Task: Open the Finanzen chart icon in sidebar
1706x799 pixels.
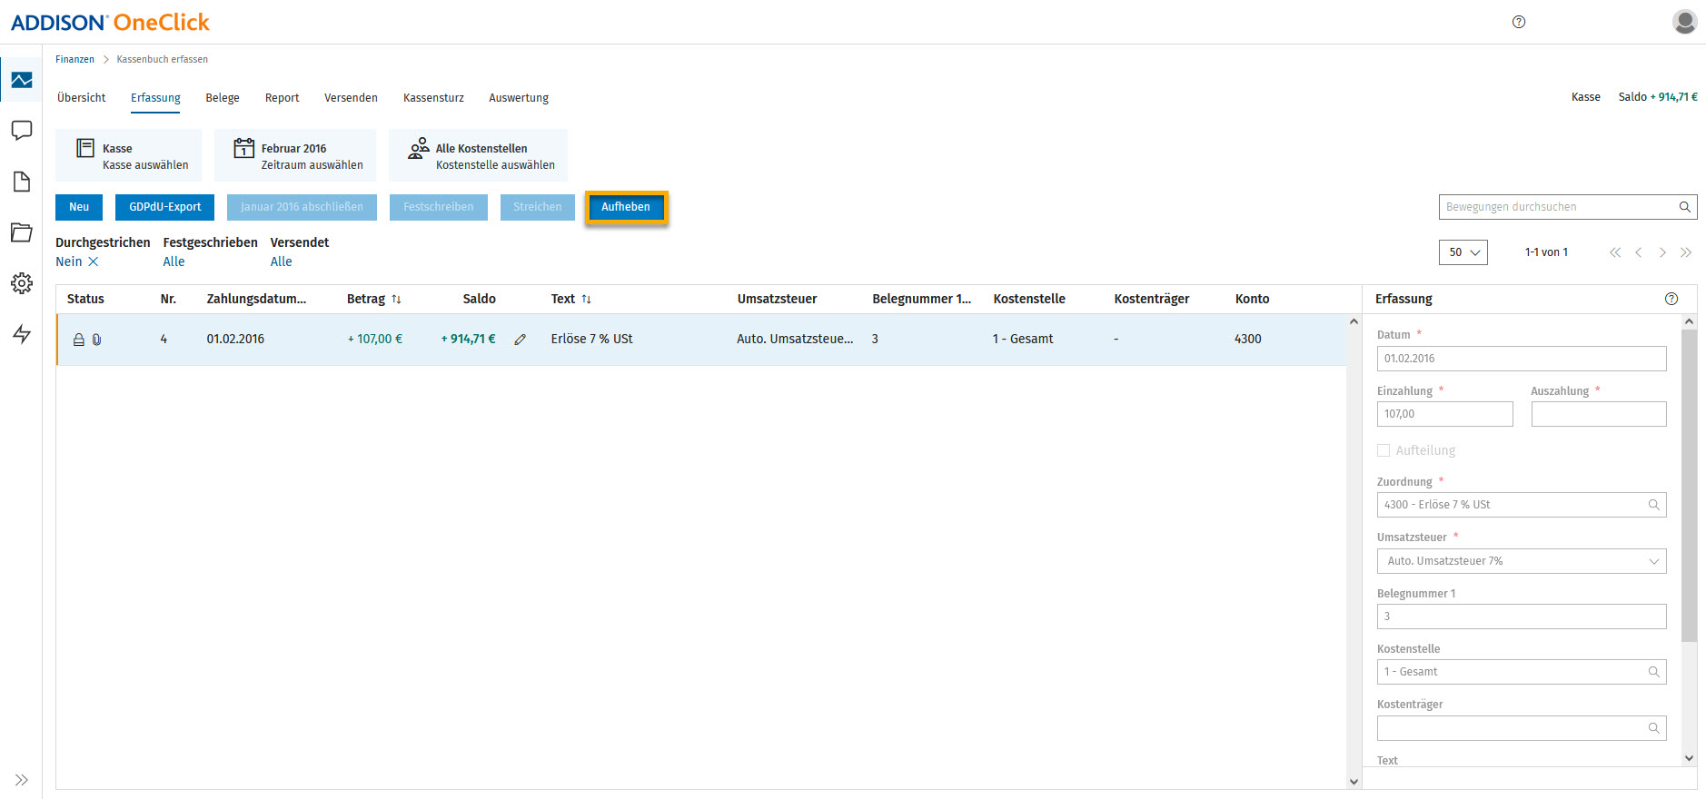Action: click(22, 80)
